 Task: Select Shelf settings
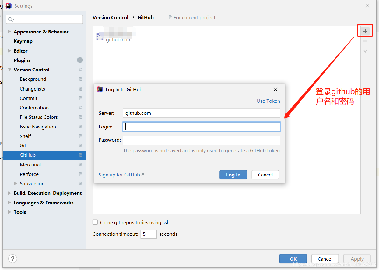pyautogui.click(x=25, y=136)
